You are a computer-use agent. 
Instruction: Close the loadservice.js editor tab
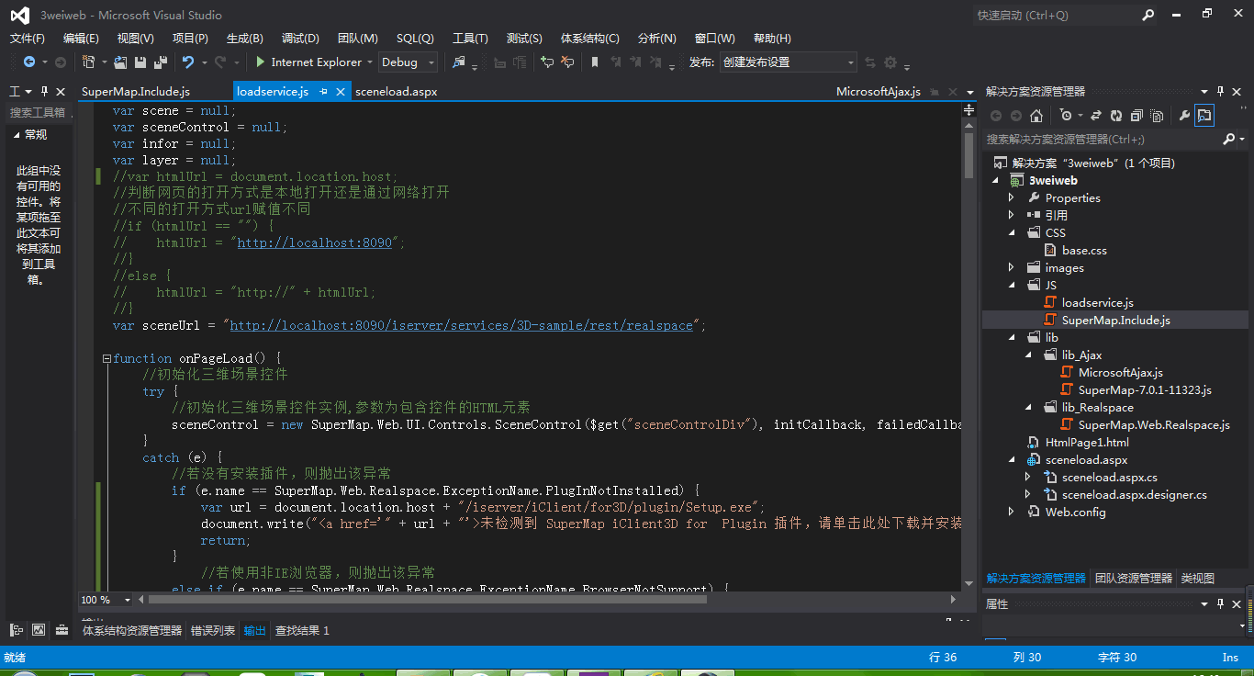click(x=340, y=92)
